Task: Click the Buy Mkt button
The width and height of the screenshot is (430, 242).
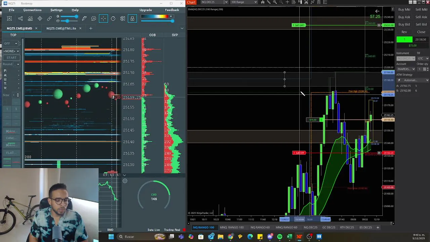Action: [x=404, y=9]
